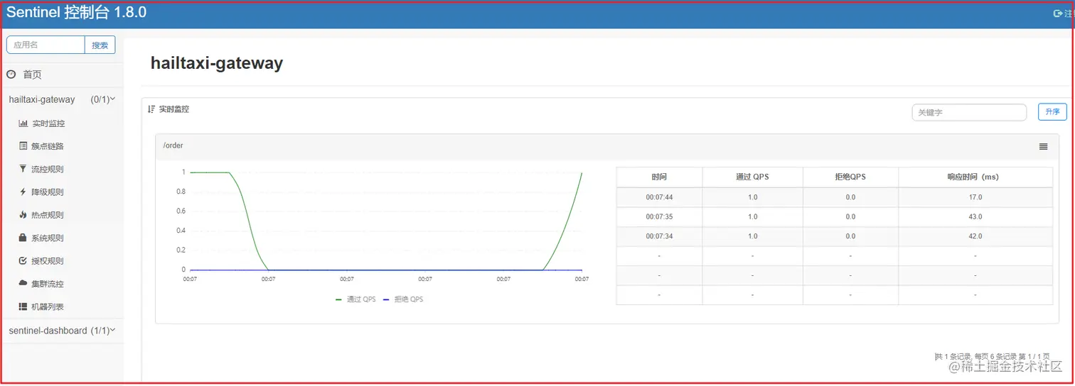Screen dimensions: 1075x386
Task: Click the Sentinel 控制台 1.8.0 title
Action: tap(76, 12)
